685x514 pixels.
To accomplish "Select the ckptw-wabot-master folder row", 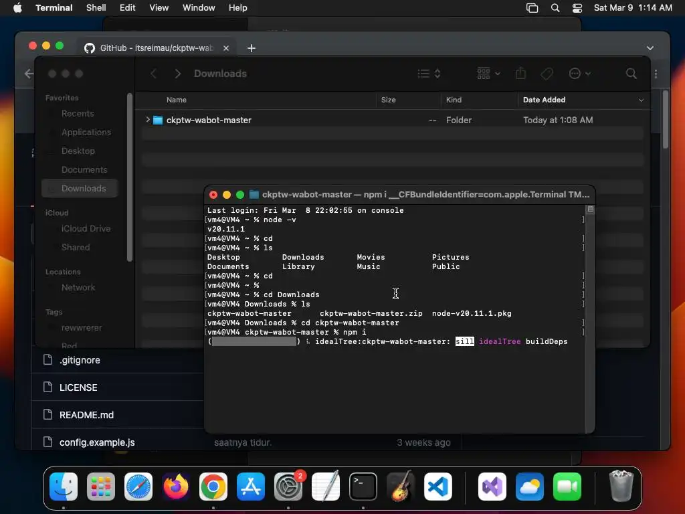I will 392,120.
